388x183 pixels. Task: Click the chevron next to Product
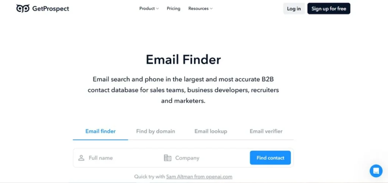(158, 9)
